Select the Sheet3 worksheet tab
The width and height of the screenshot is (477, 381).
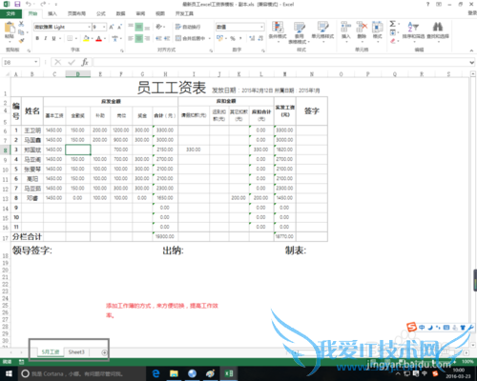click(76, 352)
